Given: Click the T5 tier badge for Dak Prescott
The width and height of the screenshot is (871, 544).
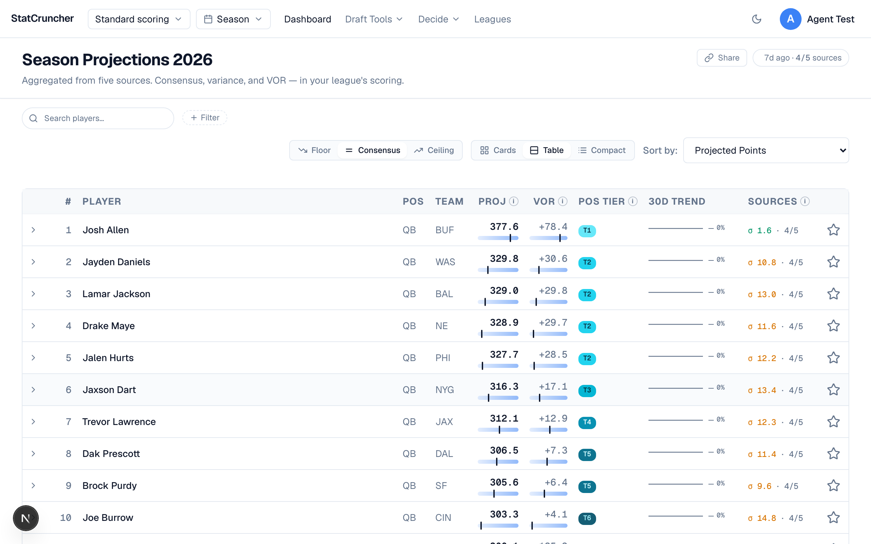Looking at the screenshot, I should click(x=587, y=455).
